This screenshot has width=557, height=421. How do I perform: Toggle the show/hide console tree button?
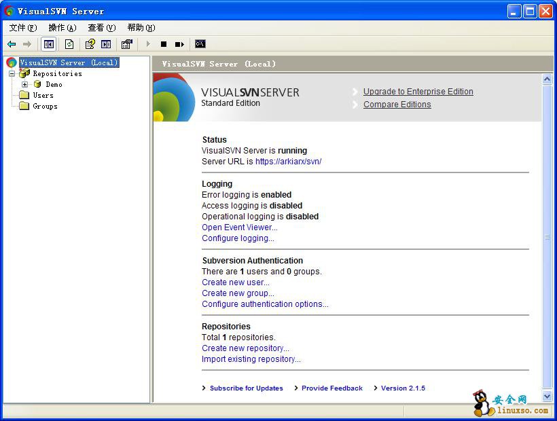[x=49, y=44]
